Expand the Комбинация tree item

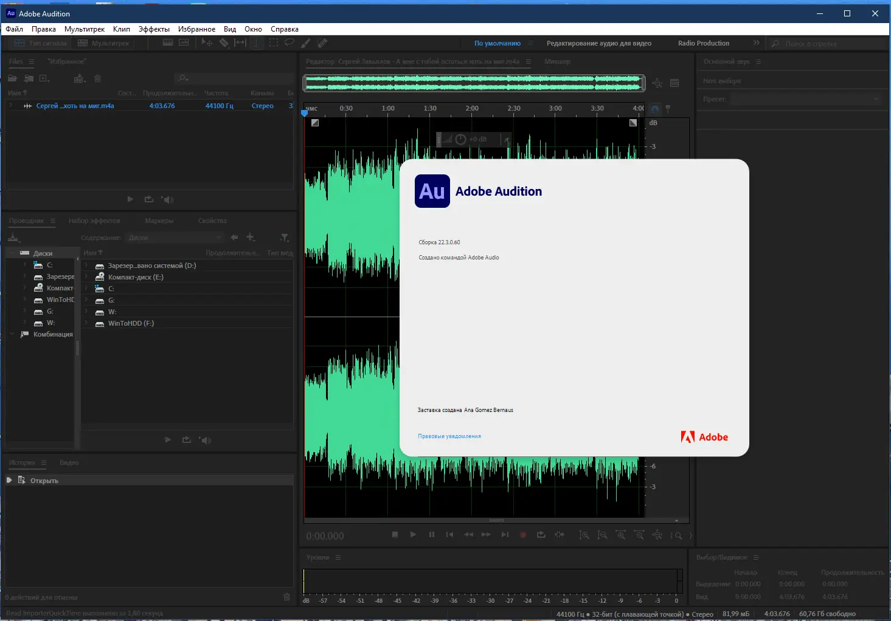point(12,334)
